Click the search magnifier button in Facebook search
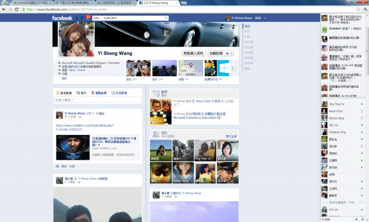The height and width of the screenshot is (222, 369). click(166, 18)
